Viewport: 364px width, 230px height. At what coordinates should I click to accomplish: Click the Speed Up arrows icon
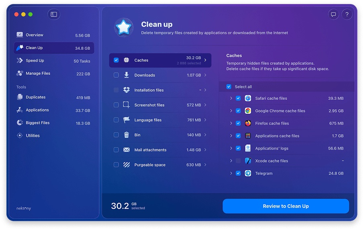(20, 60)
